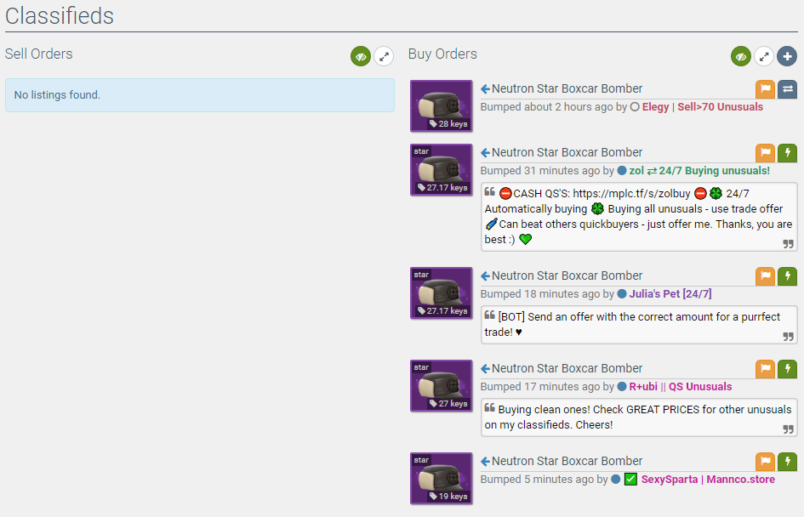Click zol's quote starting 'CASH QS'S'
The height and width of the screenshot is (517, 804).
coord(639,217)
